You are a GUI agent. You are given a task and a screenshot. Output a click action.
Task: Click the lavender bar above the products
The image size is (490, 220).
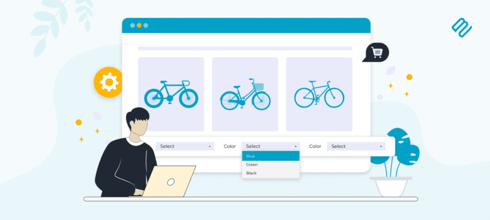(245, 48)
